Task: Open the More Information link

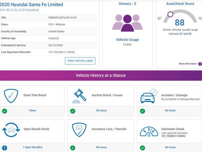Action: (x=188, y=64)
